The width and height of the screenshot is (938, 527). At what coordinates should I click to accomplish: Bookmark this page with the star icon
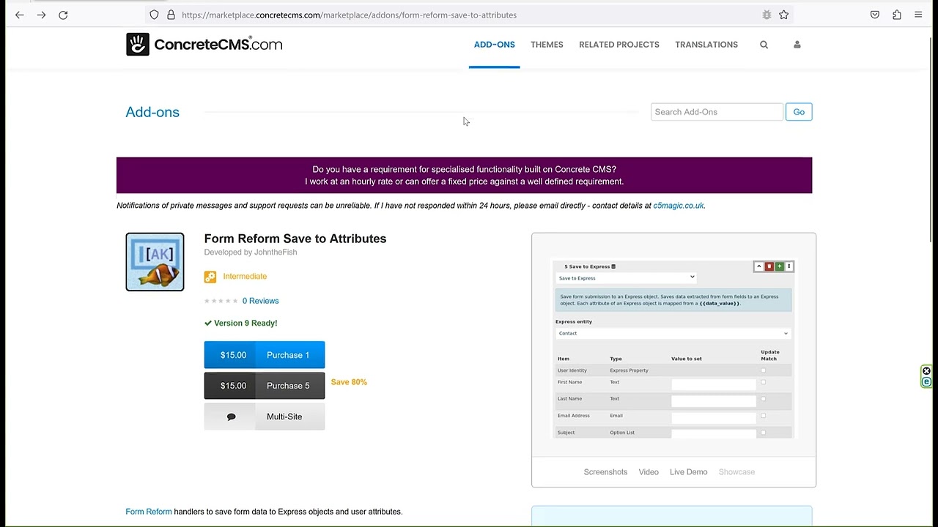(783, 15)
